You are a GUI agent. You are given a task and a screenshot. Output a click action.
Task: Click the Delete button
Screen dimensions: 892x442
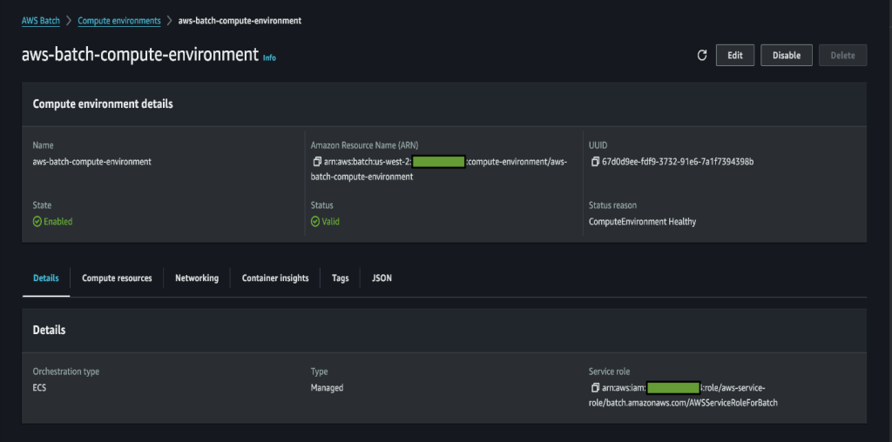842,55
